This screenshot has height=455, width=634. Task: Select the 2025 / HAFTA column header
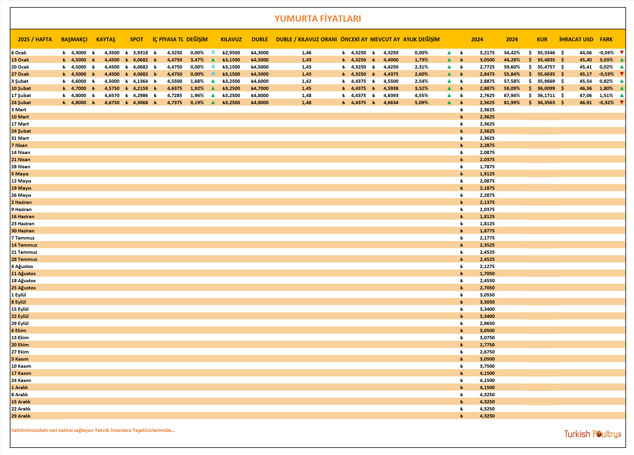click(x=35, y=39)
